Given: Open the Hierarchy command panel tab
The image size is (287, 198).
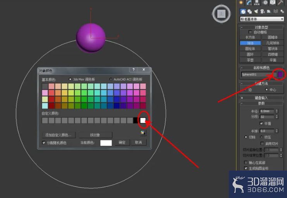Looking at the screenshot, I should click(257, 2).
